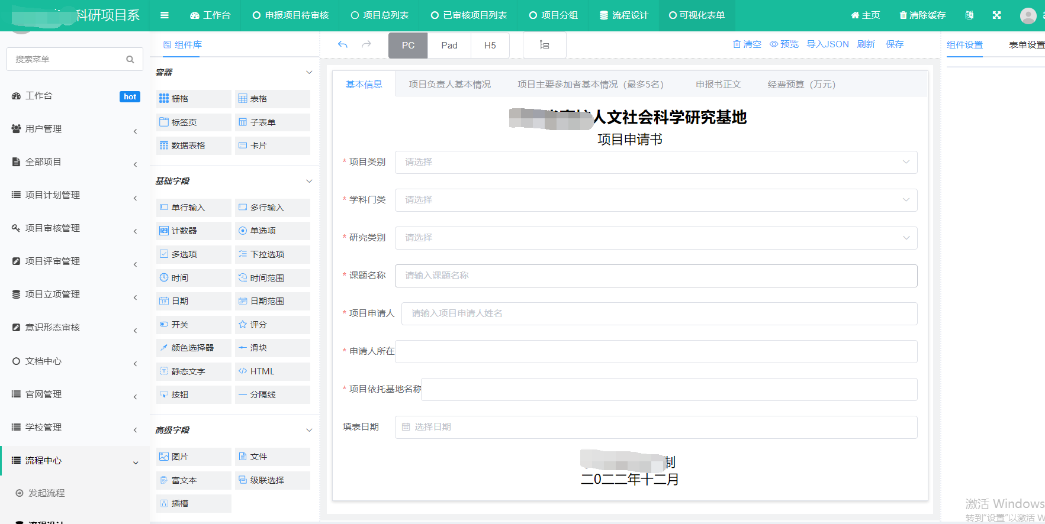Screen dimensions: 1045x524
Task: Open the 项目类别 dropdown
Action: coord(656,162)
